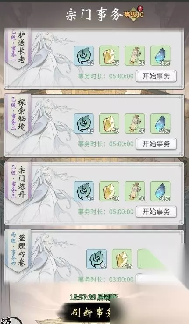The height and width of the screenshot is (324, 189).
Task: Tap the yellow crystal showing 35
Action: pos(122,259)
